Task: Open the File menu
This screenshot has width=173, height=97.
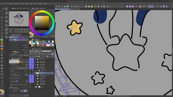Action: tap(2, 4)
